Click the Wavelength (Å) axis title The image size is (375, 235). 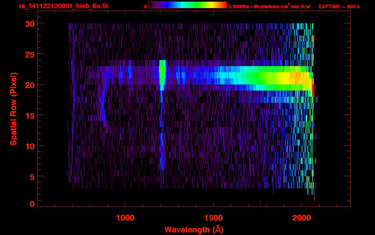click(x=194, y=229)
